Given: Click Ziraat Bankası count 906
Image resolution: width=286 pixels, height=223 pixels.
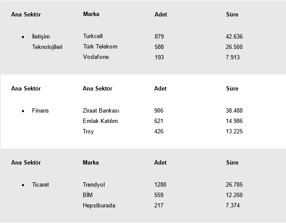Looking at the screenshot, I should coord(159,110).
